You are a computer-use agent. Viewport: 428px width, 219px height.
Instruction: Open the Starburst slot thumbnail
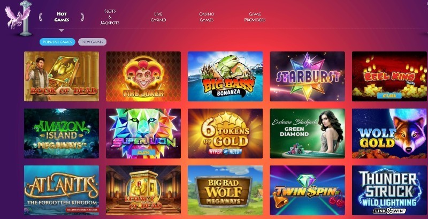point(307,77)
